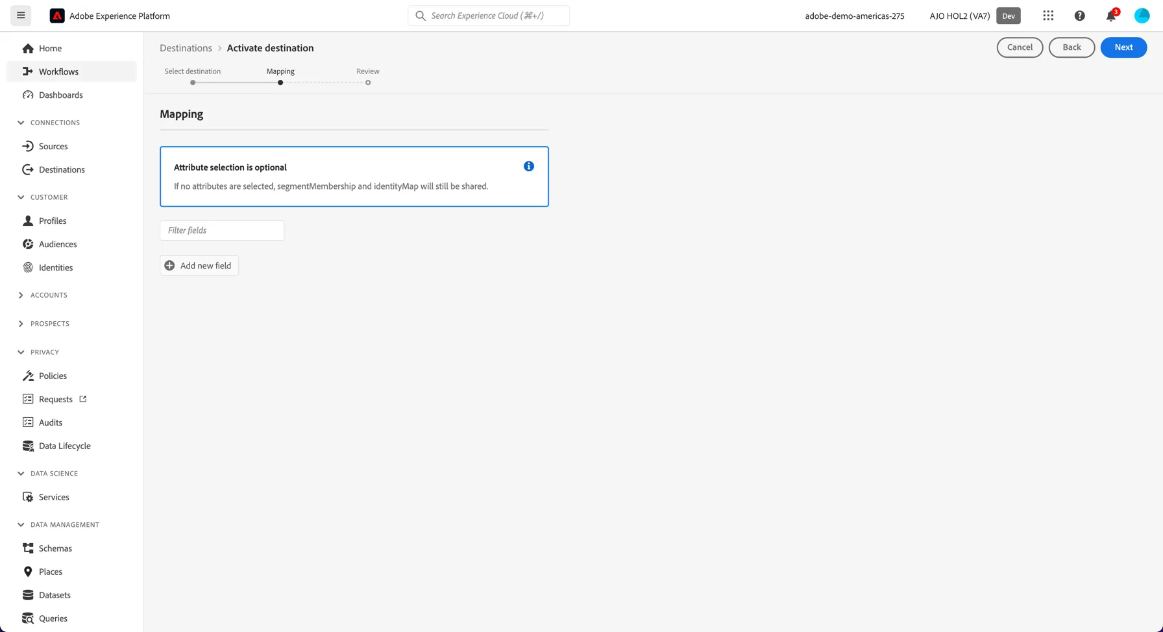Image resolution: width=1163 pixels, height=632 pixels.
Task: Open the Help question mark icon
Action: coord(1079,16)
